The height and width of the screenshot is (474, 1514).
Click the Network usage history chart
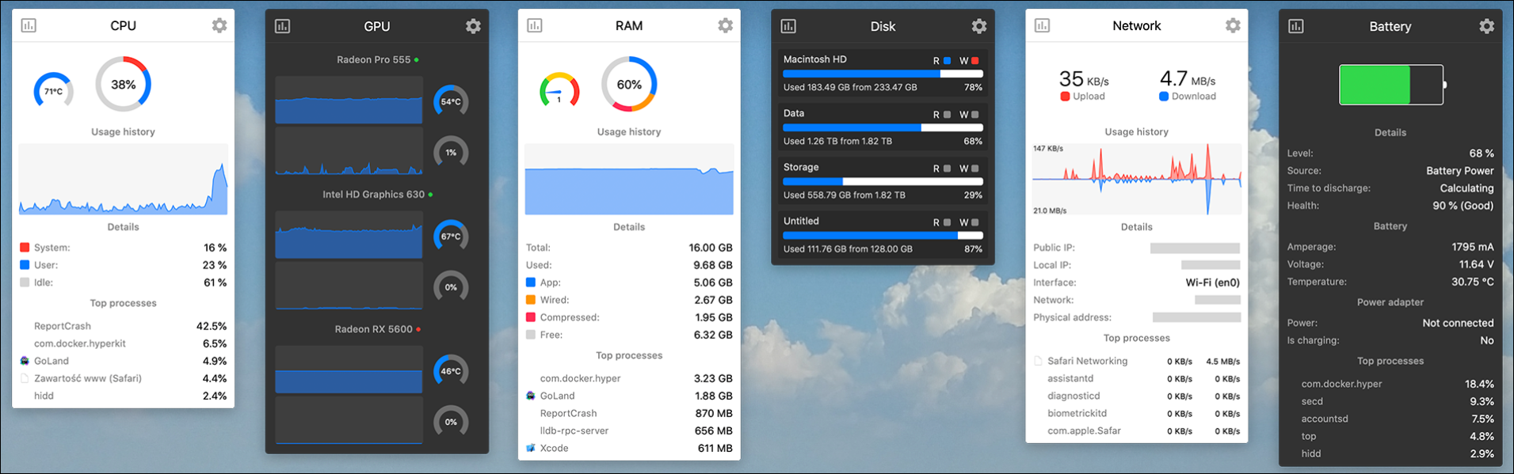pyautogui.click(x=1136, y=180)
